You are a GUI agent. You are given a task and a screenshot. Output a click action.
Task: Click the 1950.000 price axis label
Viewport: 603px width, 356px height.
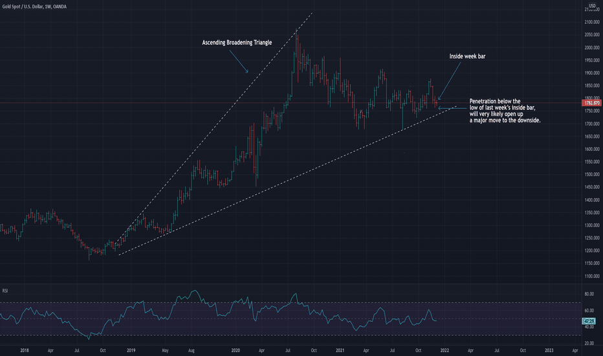tap(592, 60)
